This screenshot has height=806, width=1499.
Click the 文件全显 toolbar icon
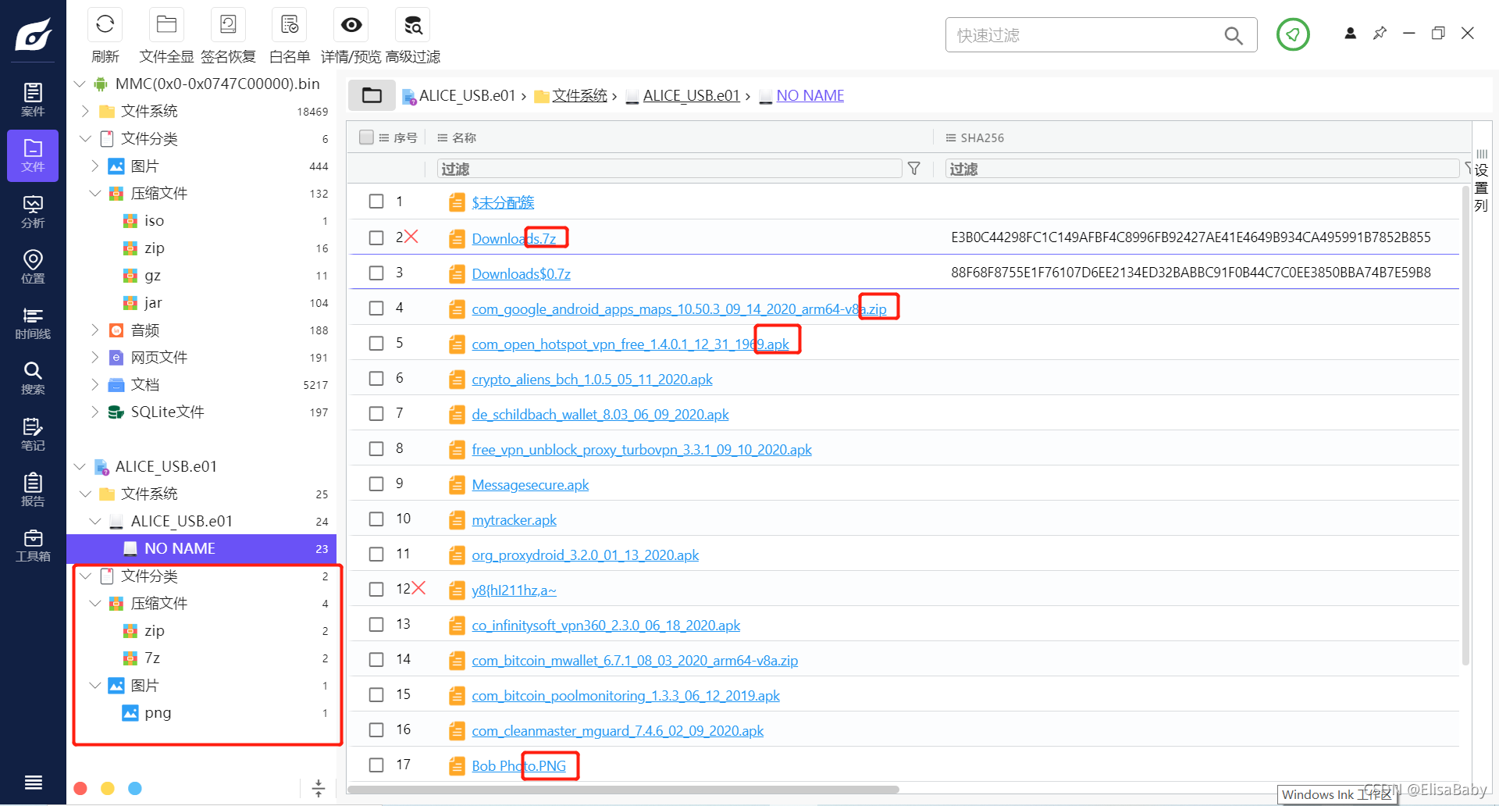(166, 25)
